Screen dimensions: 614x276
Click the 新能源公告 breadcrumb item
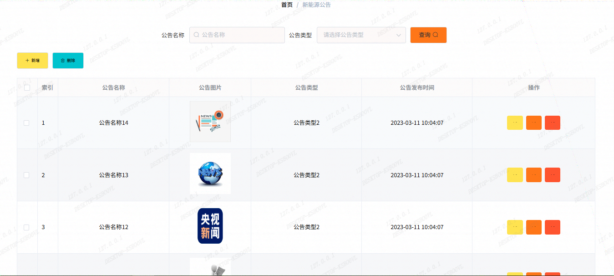(317, 5)
